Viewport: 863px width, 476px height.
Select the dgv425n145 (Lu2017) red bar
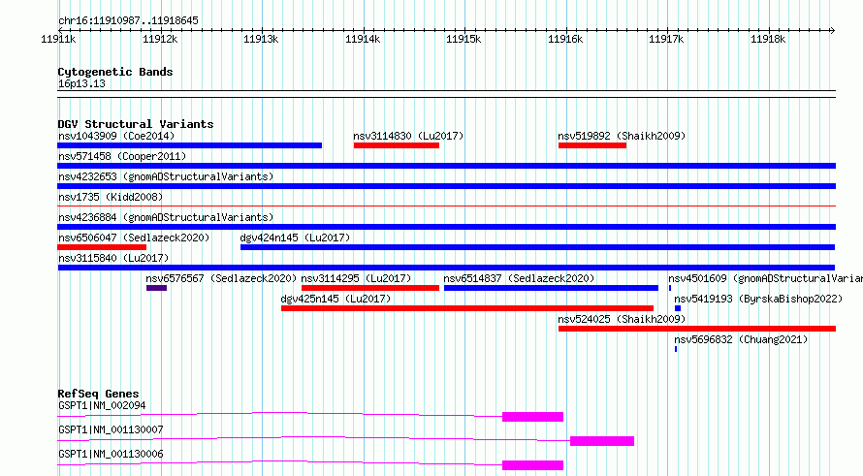(x=467, y=308)
